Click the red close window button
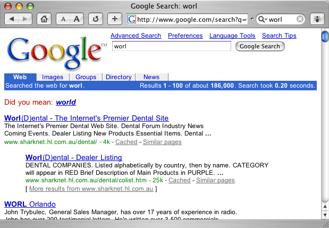This screenshot has width=329, height=228. 8,6
